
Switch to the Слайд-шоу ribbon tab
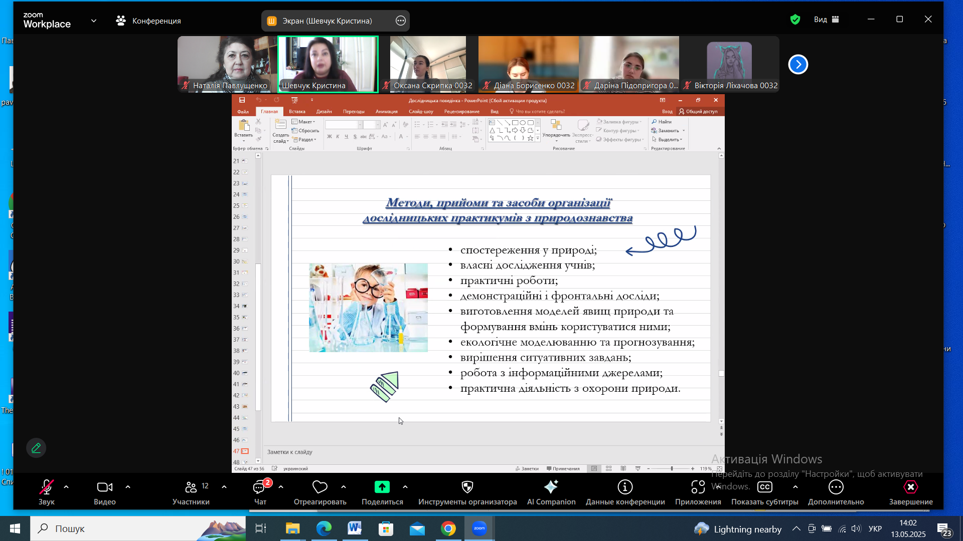point(421,112)
